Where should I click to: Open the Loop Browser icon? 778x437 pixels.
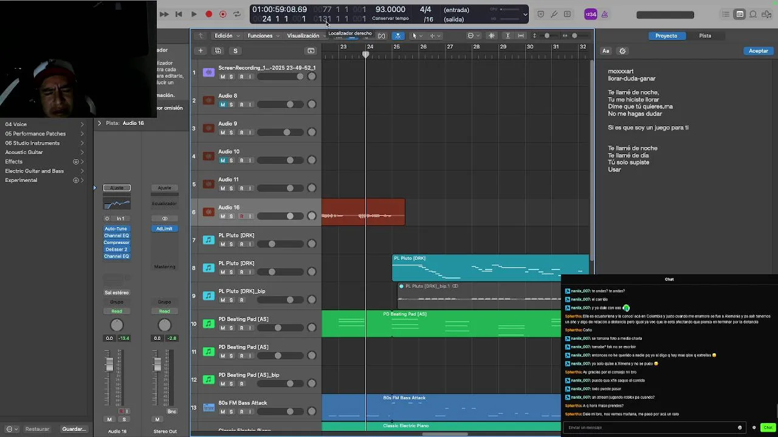pos(753,14)
